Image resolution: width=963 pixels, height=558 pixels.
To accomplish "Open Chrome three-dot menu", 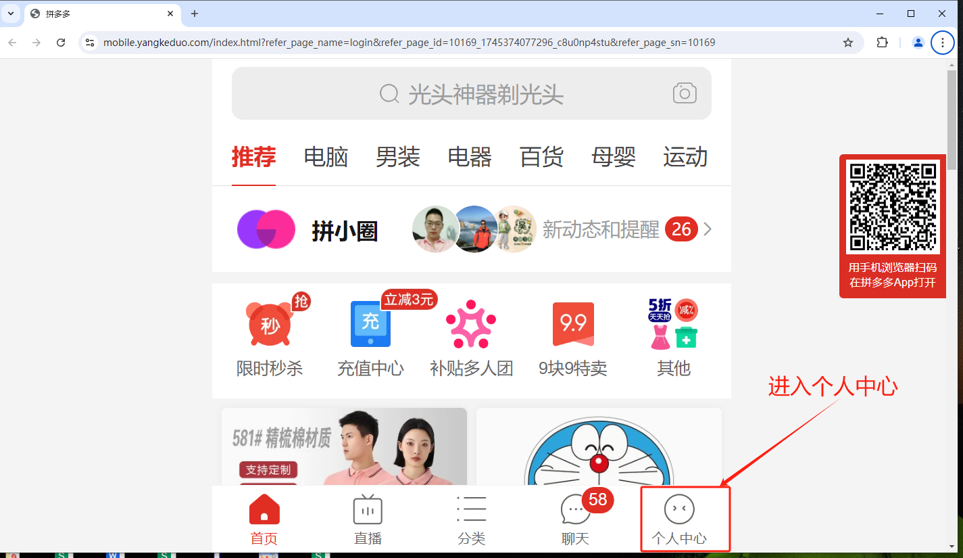I will 943,43.
